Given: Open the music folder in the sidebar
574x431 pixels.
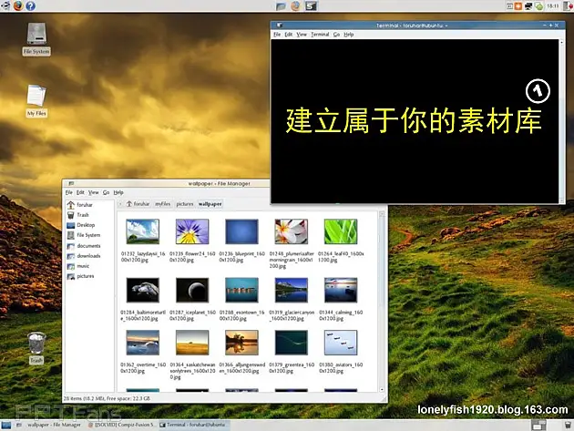Looking at the screenshot, I should click(x=83, y=266).
